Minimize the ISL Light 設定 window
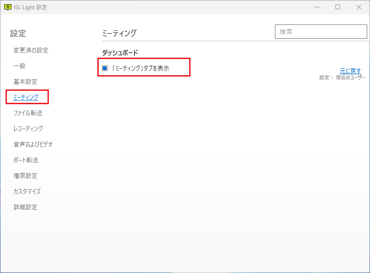Screen dimensions: 370x273 (x=317, y=7)
